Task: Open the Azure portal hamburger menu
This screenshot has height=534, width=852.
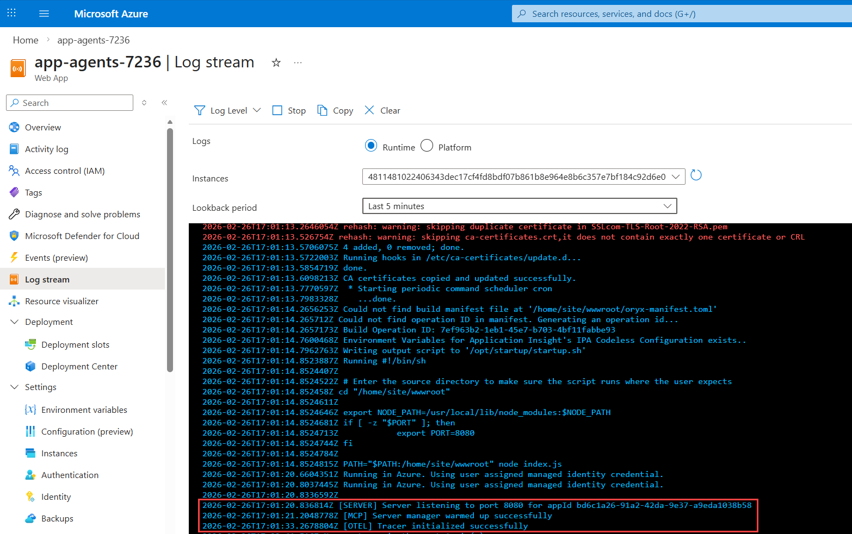Action: click(x=44, y=14)
